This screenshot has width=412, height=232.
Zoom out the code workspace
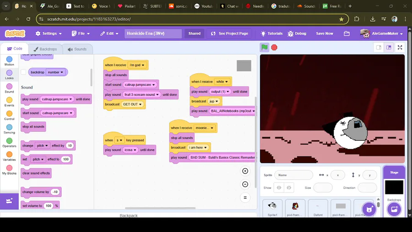tap(245, 184)
